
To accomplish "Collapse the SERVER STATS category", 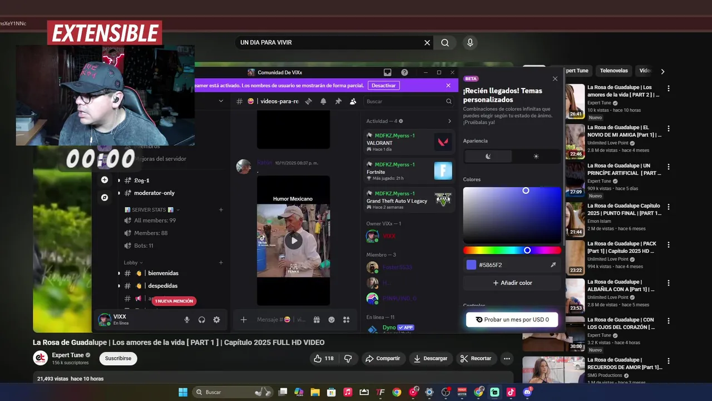I will click(152, 210).
